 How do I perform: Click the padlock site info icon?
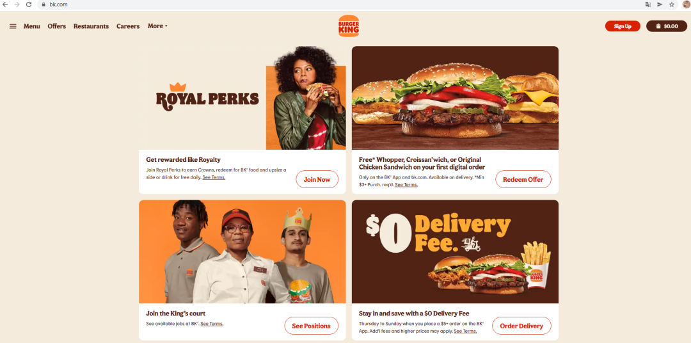pos(44,4)
